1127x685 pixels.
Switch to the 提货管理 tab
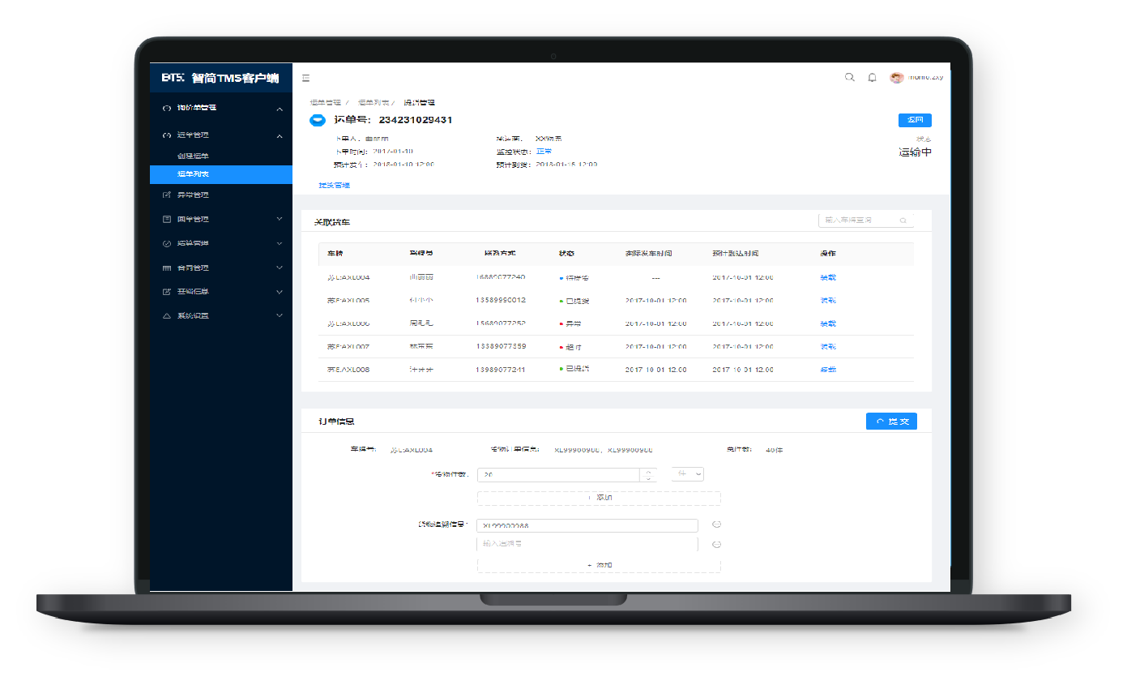point(334,186)
